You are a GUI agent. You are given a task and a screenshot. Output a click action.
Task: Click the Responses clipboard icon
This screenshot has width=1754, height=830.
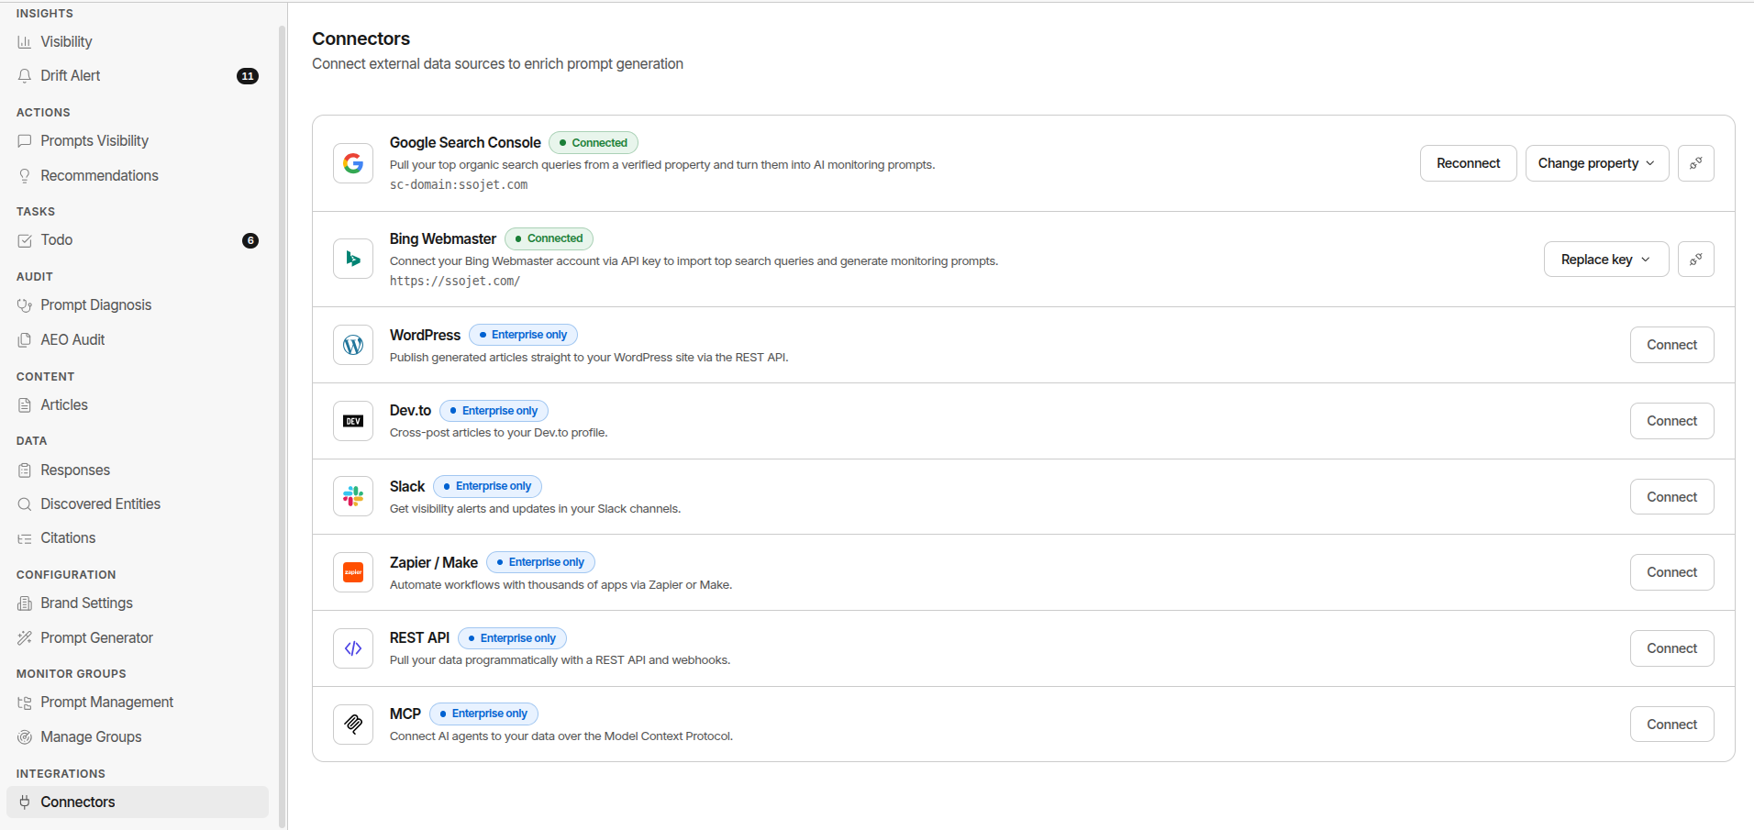coord(25,470)
